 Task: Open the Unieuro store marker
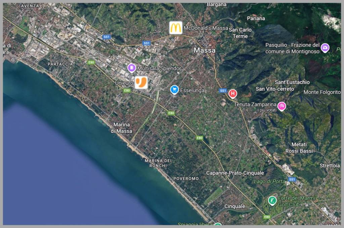(141, 82)
